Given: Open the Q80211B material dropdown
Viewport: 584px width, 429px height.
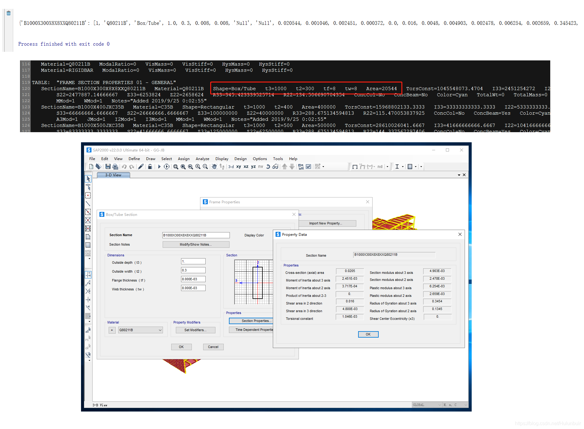Looking at the screenshot, I should [x=140, y=330].
